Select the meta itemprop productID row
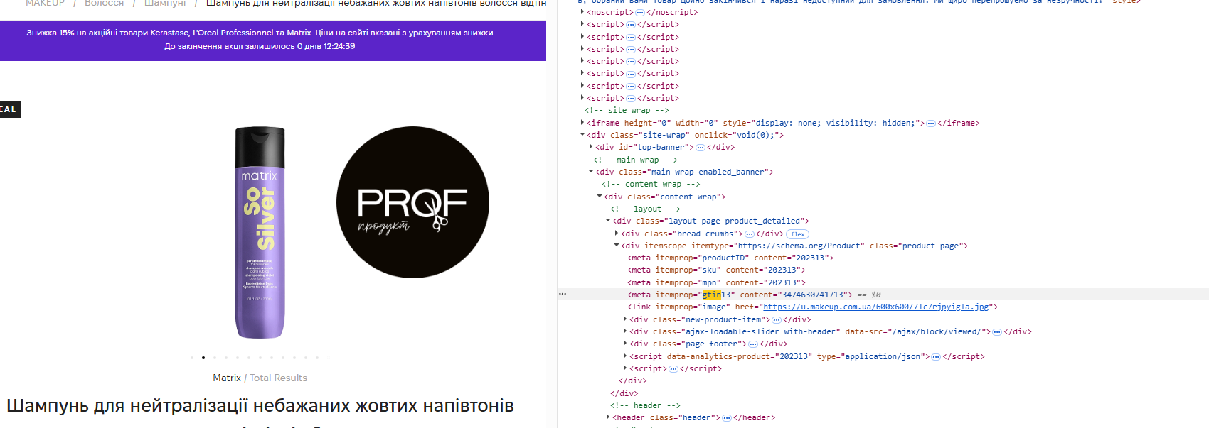Screen dimensions: 1209x428 [x=730, y=258]
